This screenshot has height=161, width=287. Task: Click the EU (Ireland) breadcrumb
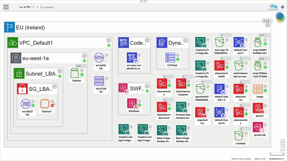coord(47,7)
